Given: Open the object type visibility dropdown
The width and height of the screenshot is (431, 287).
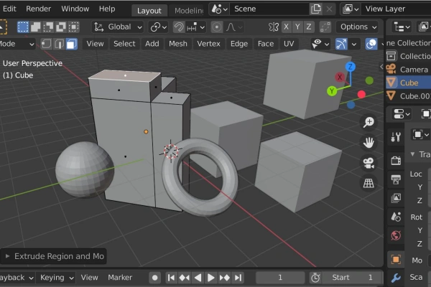Looking at the screenshot, I should [x=320, y=44].
